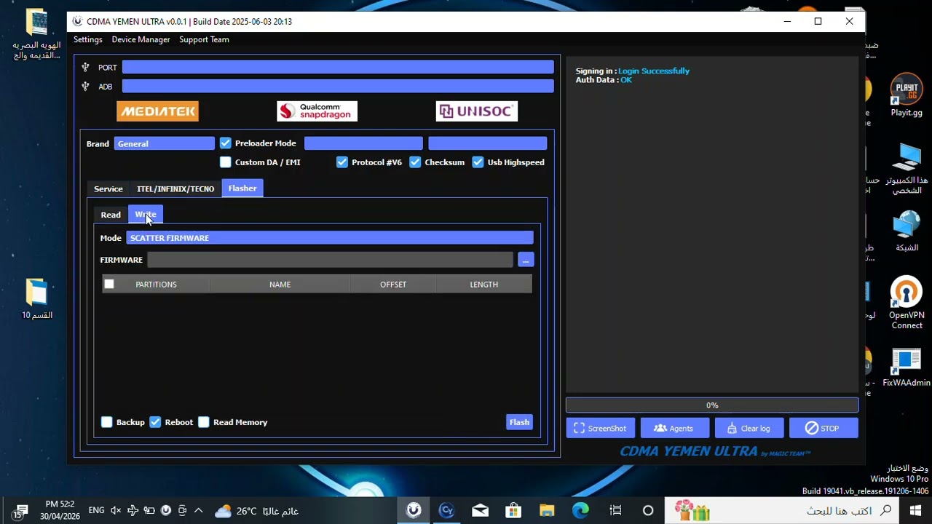932x524 pixels.
Task: Open the الشبكة network desktop icon
Action: click(x=907, y=231)
